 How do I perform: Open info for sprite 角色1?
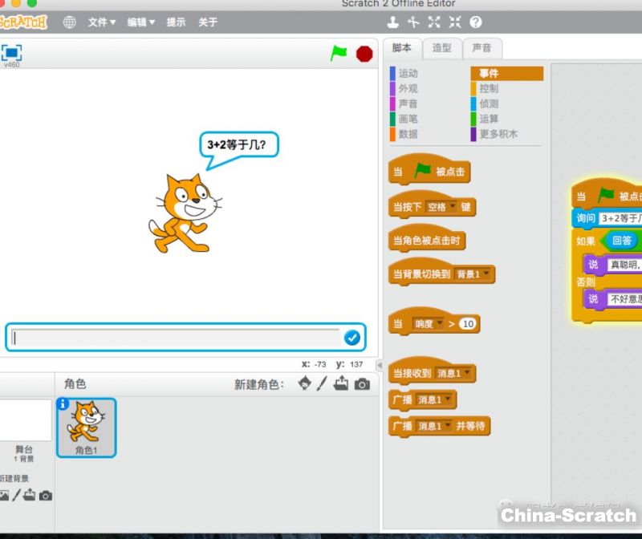(x=63, y=404)
